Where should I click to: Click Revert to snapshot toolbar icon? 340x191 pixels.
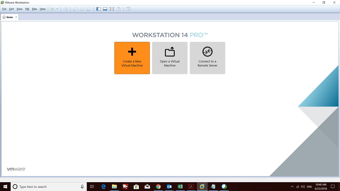[x=82, y=9]
